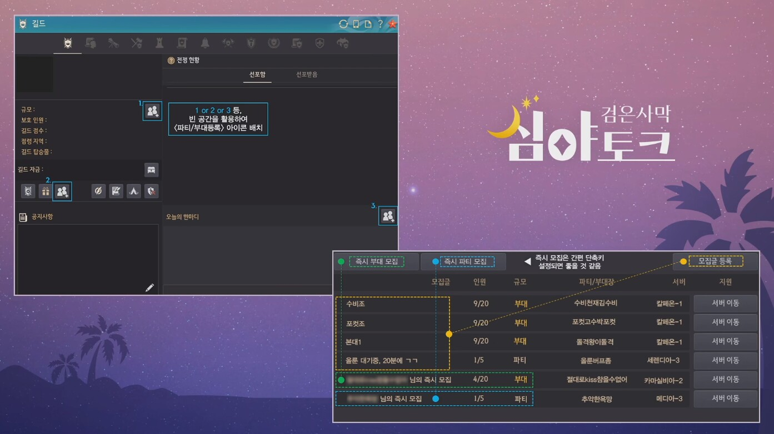This screenshot has width=774, height=434.
Task: Click the gift box icon below 길드 자금
Action: click(45, 191)
